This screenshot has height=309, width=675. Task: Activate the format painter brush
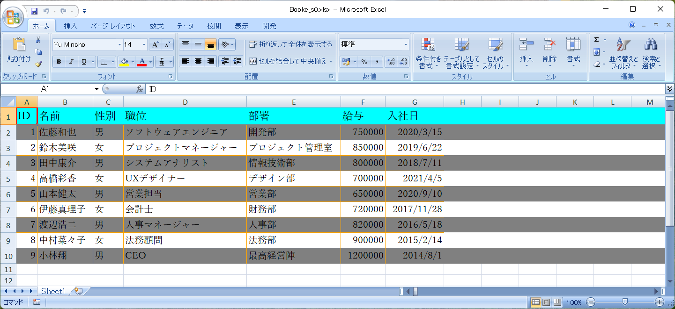tap(38, 64)
